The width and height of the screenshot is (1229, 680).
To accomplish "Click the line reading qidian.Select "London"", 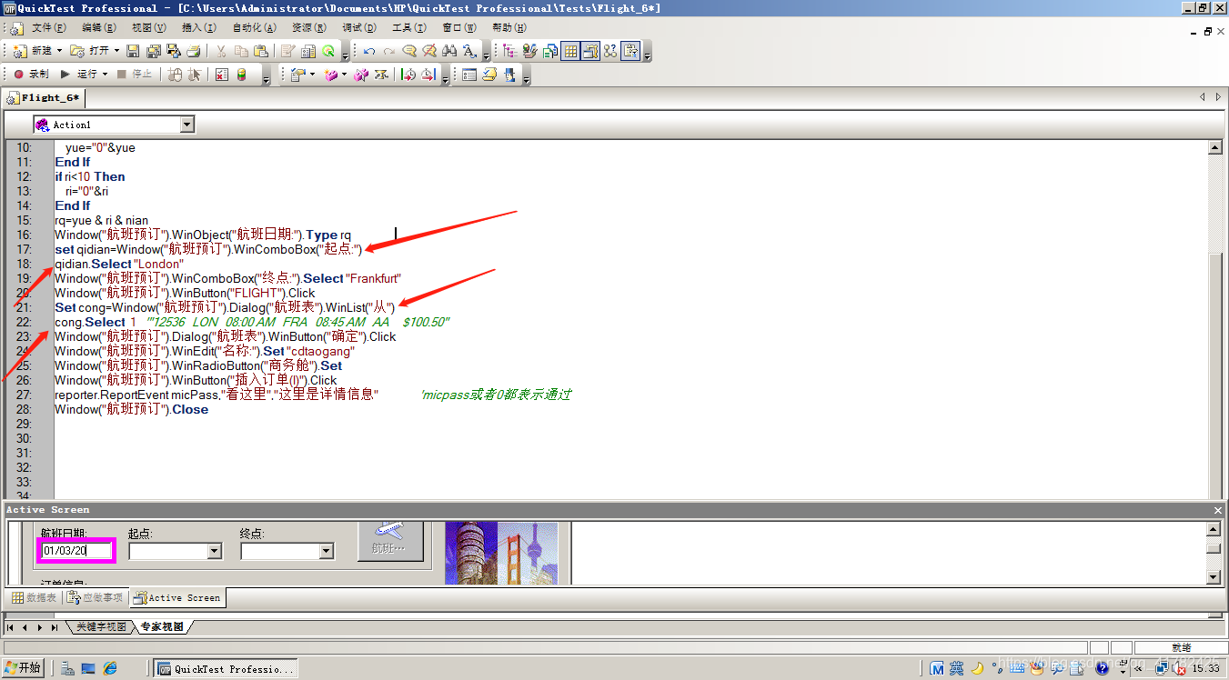I will pos(119,264).
